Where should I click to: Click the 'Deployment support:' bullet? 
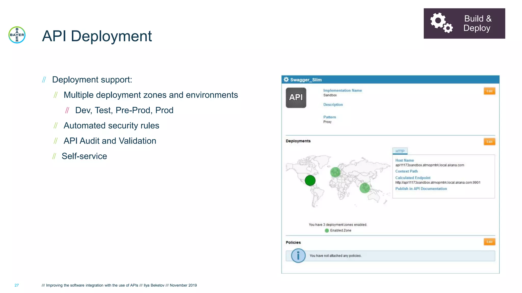click(92, 80)
